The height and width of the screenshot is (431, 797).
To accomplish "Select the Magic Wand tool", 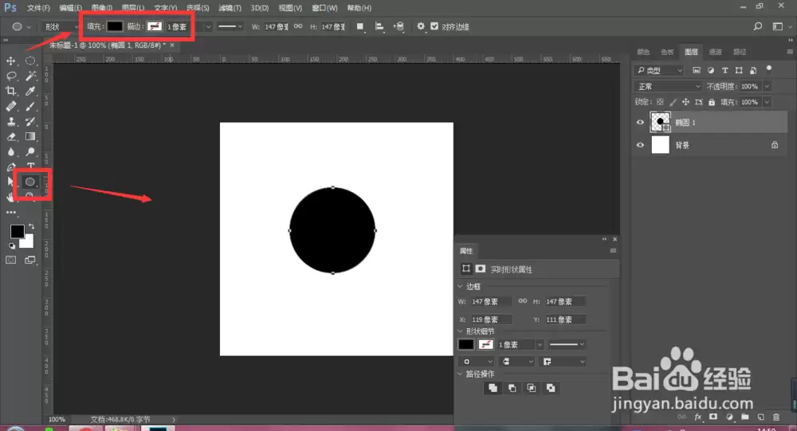I will (30, 76).
